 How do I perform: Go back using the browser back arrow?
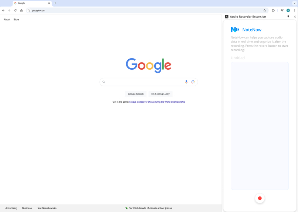[3, 10]
